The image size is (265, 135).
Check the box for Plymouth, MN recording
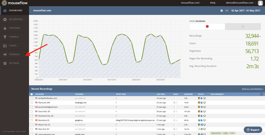click(31, 102)
